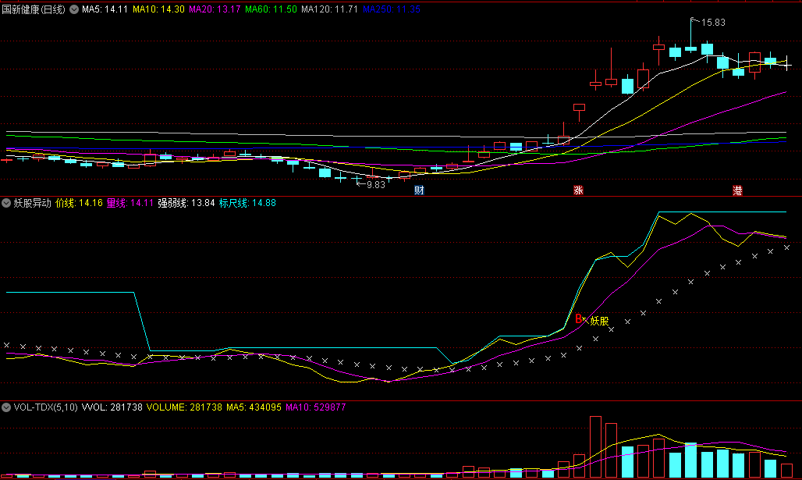
Task: Click the 涨 marker below the candles
Action: (578, 190)
